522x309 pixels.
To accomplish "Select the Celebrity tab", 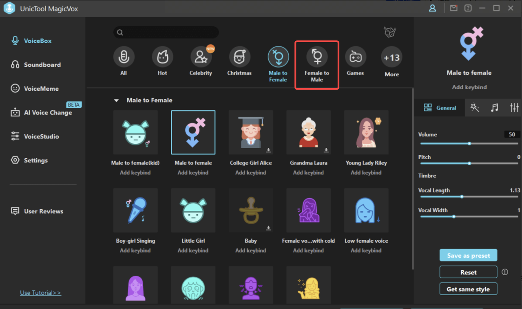I will [201, 61].
